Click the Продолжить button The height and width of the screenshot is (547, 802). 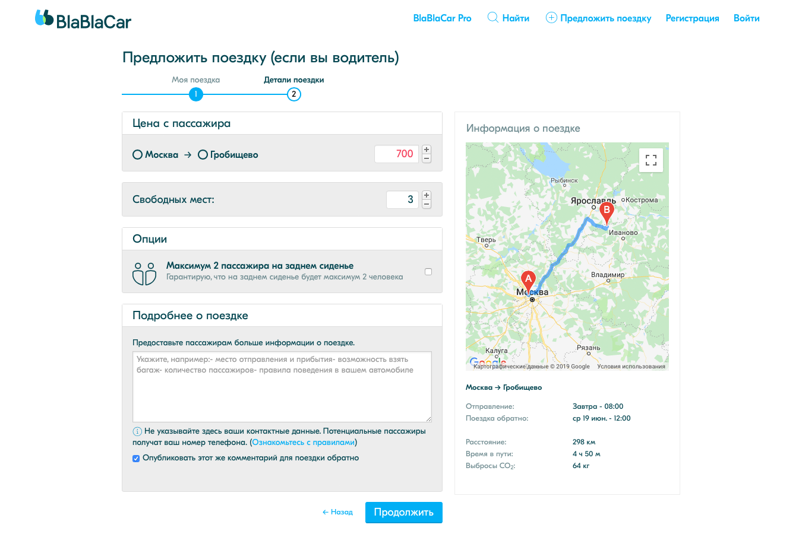click(x=404, y=512)
